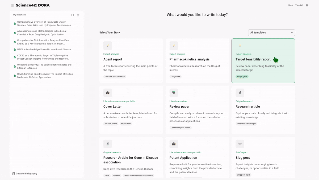Click the Custom Bibliography button
Image resolution: width=319 pixels, height=180 pixels.
tap(26, 174)
